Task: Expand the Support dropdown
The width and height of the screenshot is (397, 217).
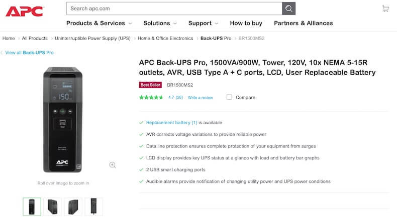Action: pyautogui.click(x=204, y=23)
